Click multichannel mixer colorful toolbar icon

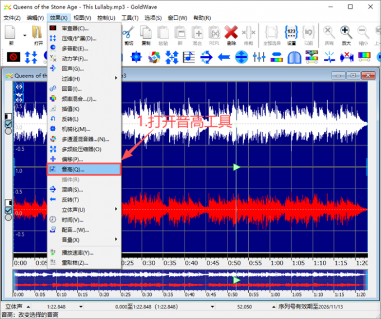(154, 57)
